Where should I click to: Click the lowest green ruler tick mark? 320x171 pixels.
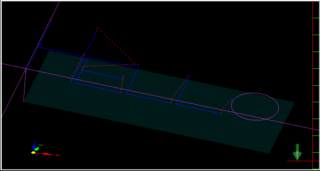316,169
